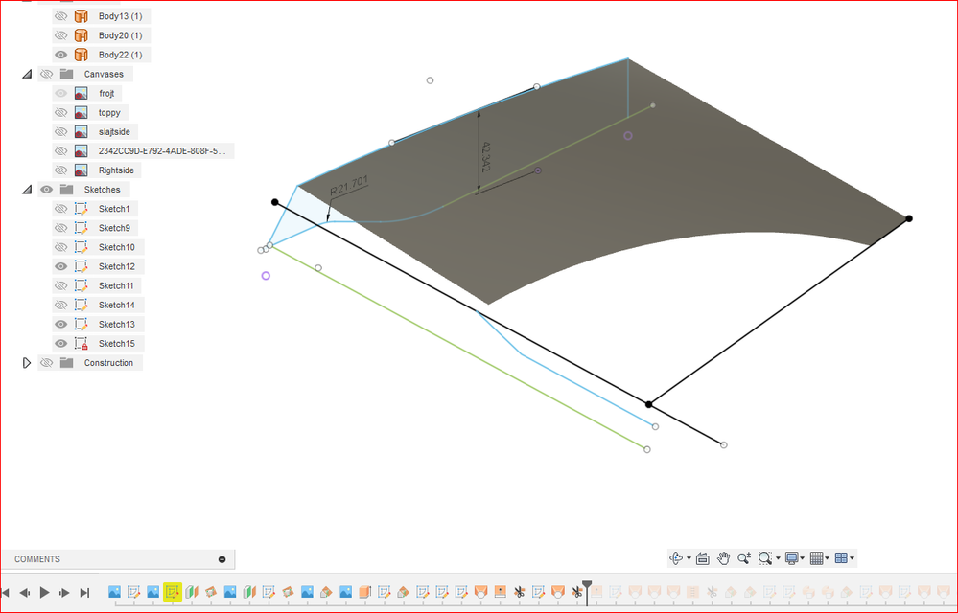Toggle visibility of Body13 (1)
Screen dimensions: 958x613
point(60,16)
